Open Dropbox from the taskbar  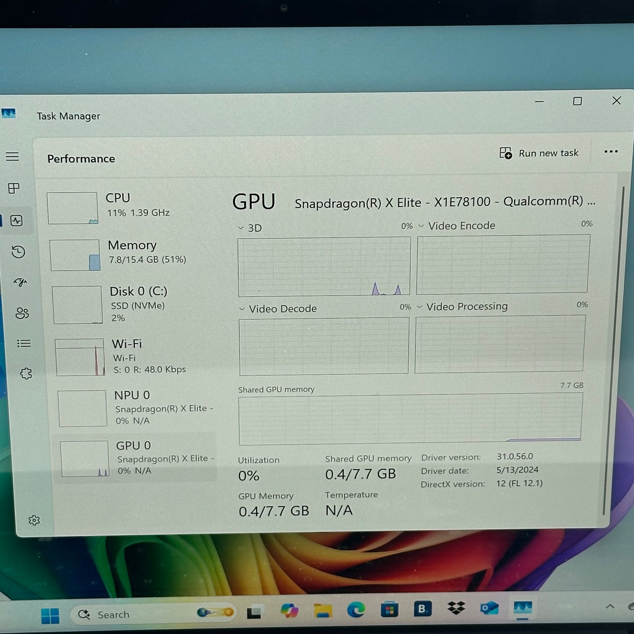click(456, 608)
